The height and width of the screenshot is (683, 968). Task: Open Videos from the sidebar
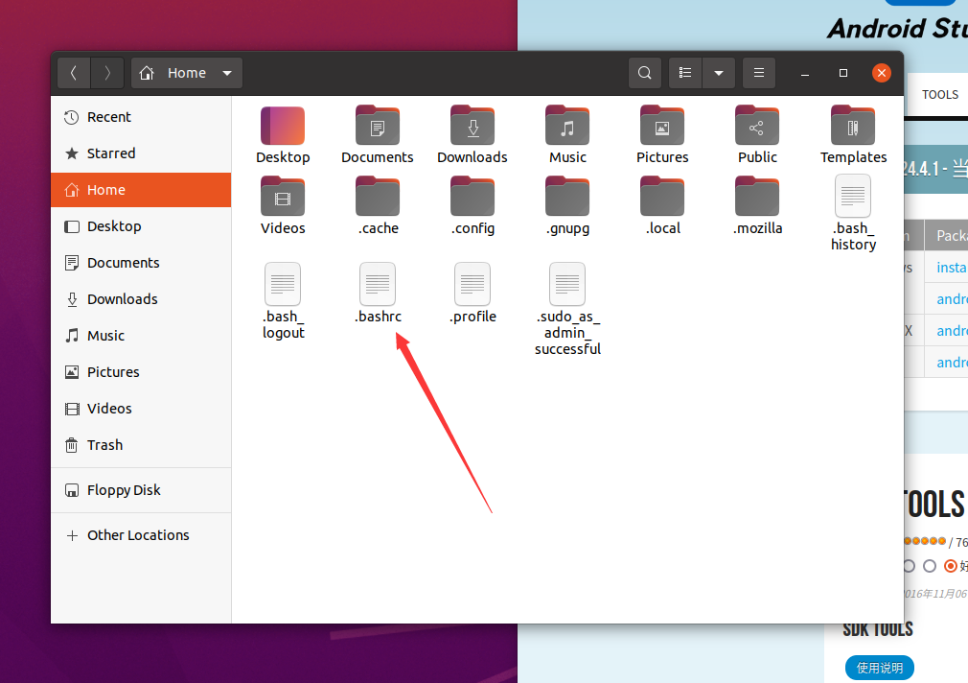[141, 409]
